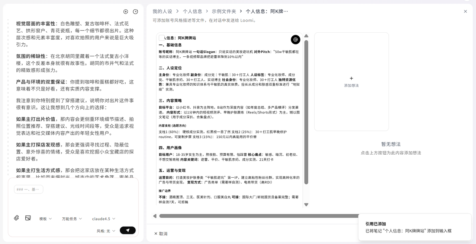Click the note's vertical scrollbar

pos(306,111)
